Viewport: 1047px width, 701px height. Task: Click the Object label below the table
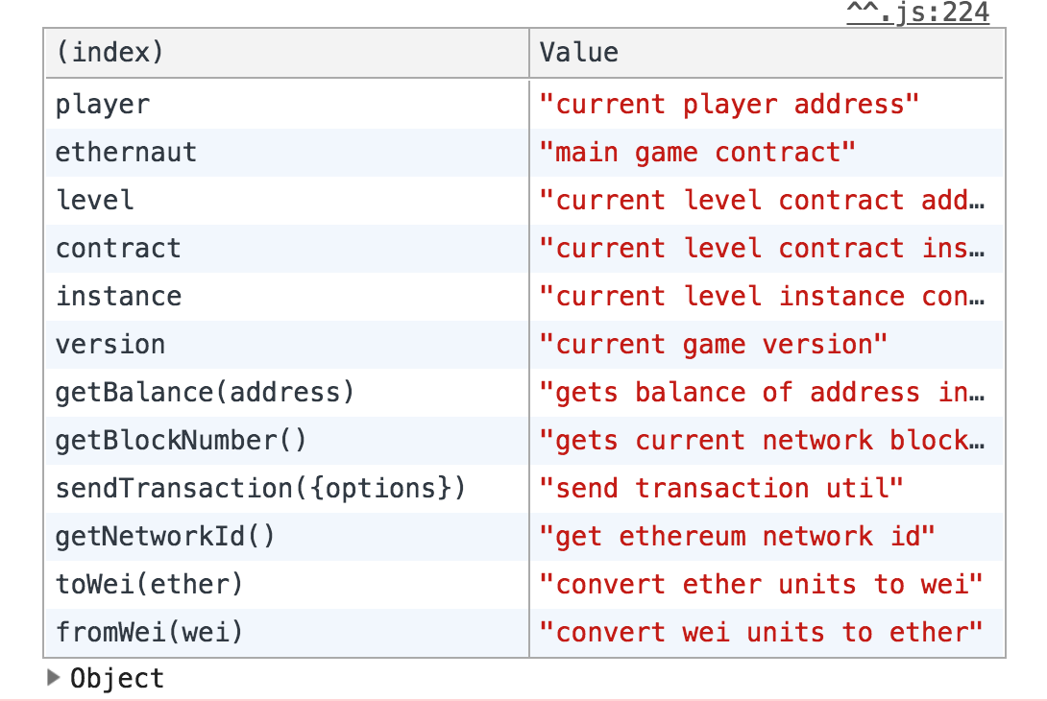(117, 678)
